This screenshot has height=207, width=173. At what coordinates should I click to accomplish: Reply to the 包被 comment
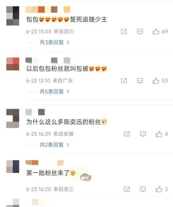140,81
